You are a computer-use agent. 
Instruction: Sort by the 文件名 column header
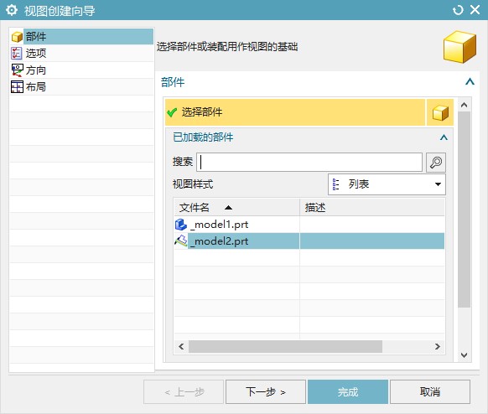236,207
